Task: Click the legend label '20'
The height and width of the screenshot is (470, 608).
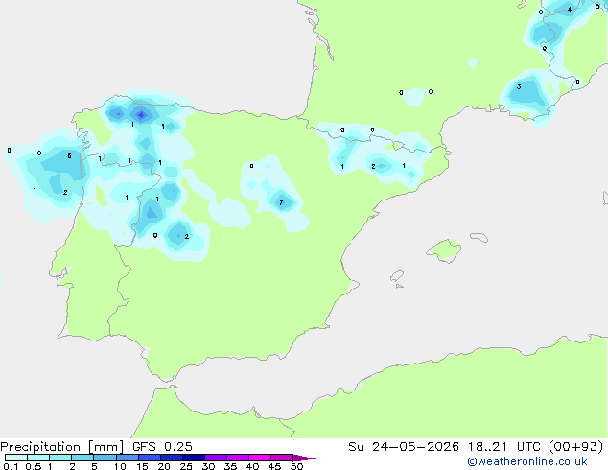Action: [x=164, y=466]
